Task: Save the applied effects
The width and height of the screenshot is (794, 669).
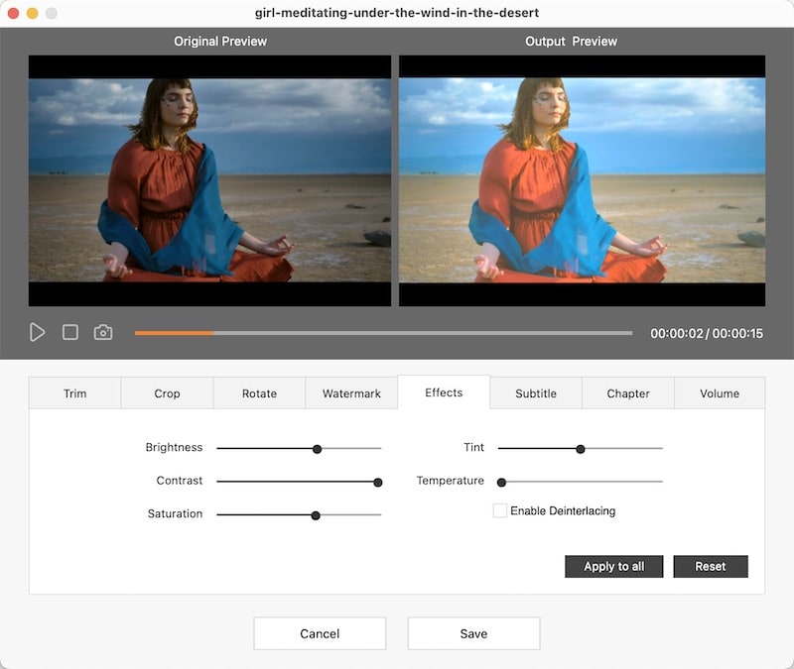Action: (x=473, y=632)
